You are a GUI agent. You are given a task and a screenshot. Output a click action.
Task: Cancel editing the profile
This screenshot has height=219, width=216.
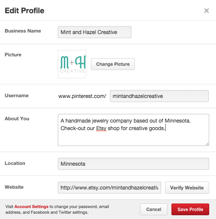pyautogui.click(x=154, y=210)
